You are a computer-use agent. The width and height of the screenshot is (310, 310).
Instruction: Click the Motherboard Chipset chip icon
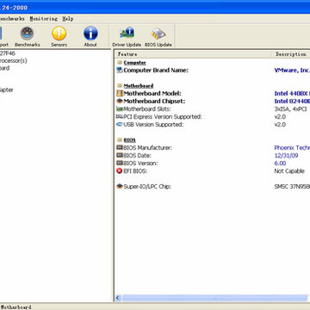coord(120,101)
